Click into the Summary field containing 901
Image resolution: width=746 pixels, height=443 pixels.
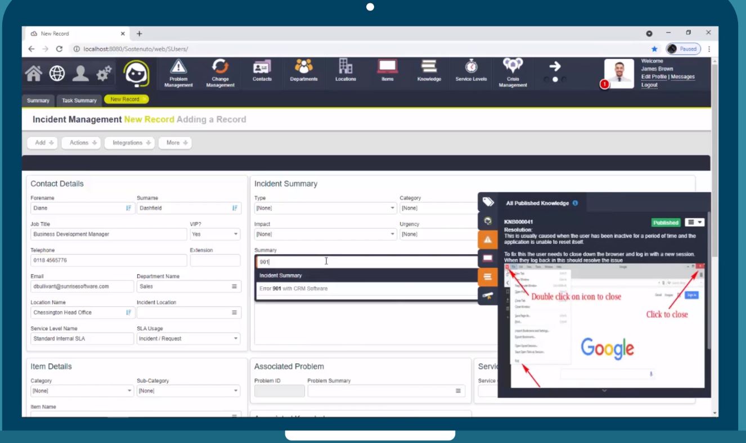point(367,261)
